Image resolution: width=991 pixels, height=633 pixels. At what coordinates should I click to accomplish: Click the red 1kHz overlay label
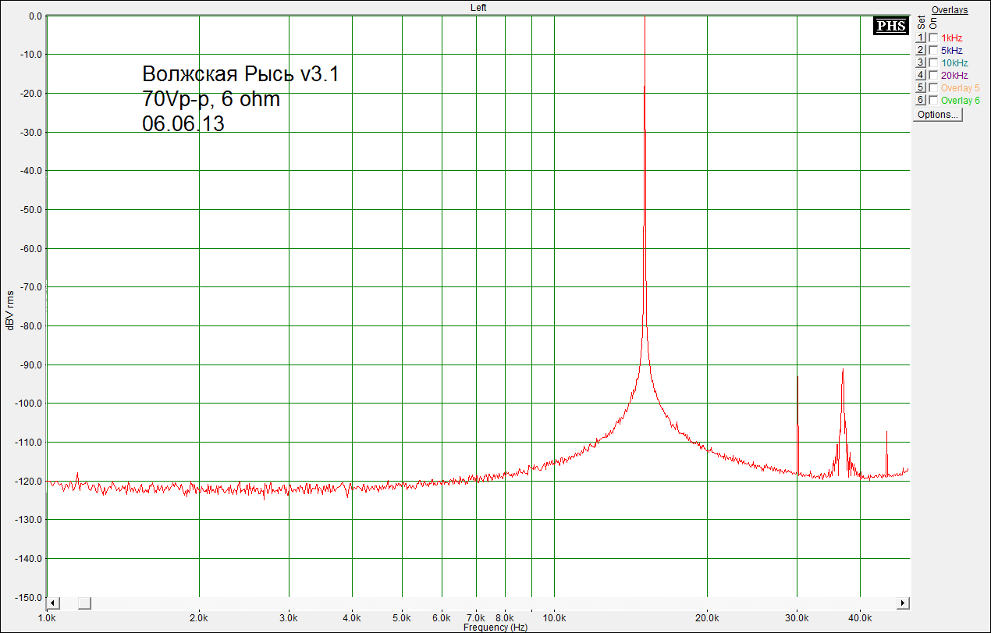(x=951, y=37)
